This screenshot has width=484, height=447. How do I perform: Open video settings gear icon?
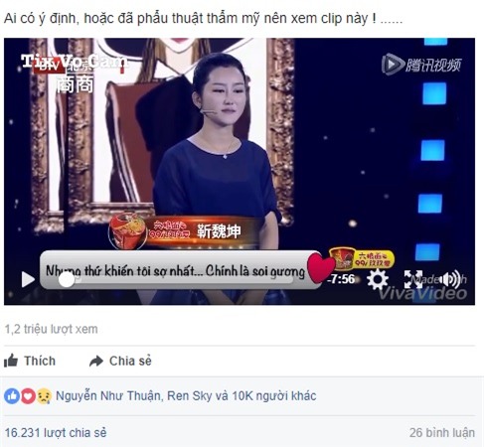378,280
